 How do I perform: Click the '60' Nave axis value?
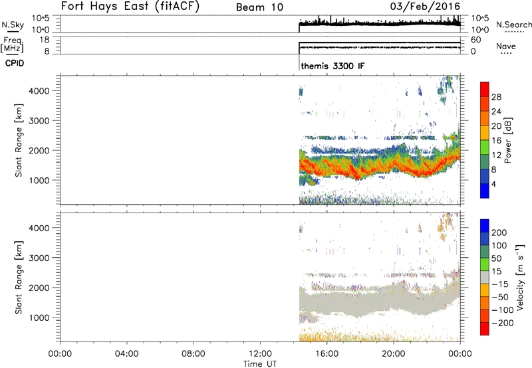point(475,40)
